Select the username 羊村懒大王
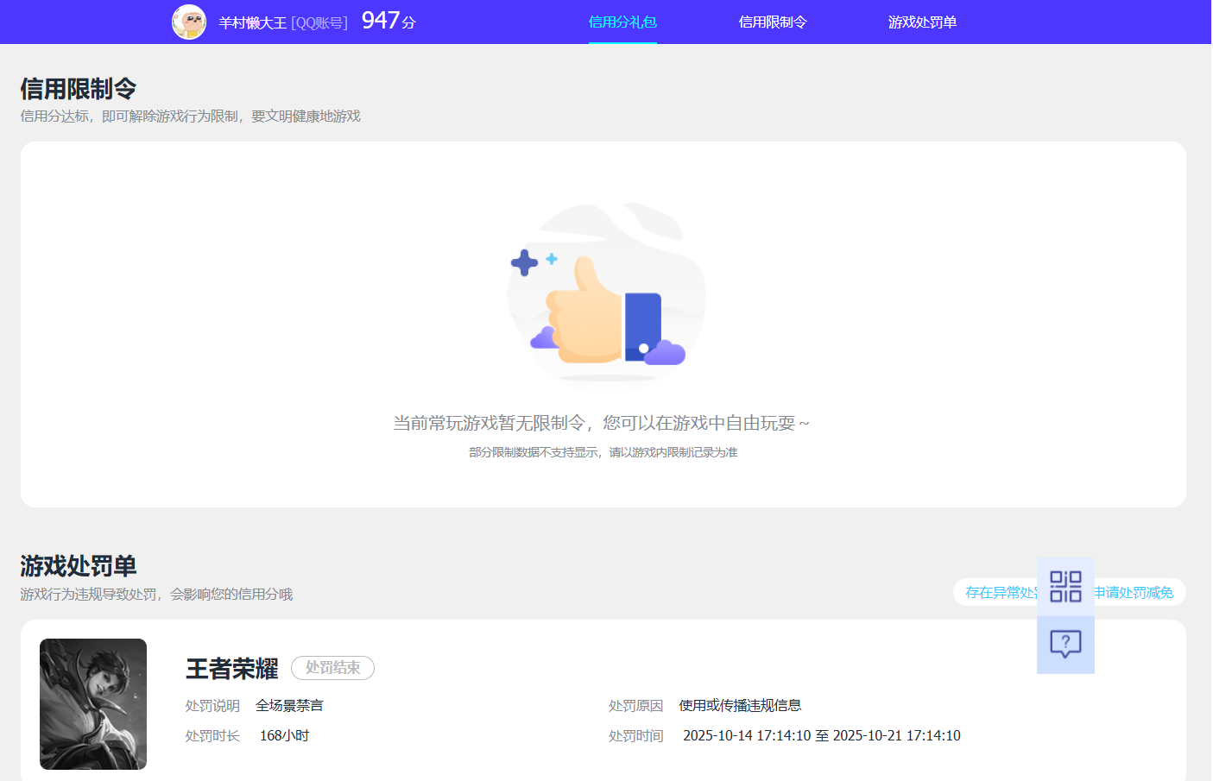1213x781 pixels. [252, 22]
